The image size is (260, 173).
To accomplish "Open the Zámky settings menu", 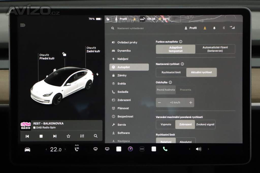I will [x=122, y=75].
